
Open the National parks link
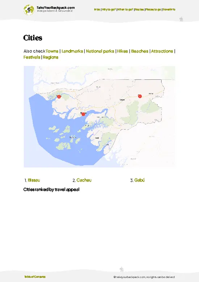point(100,51)
